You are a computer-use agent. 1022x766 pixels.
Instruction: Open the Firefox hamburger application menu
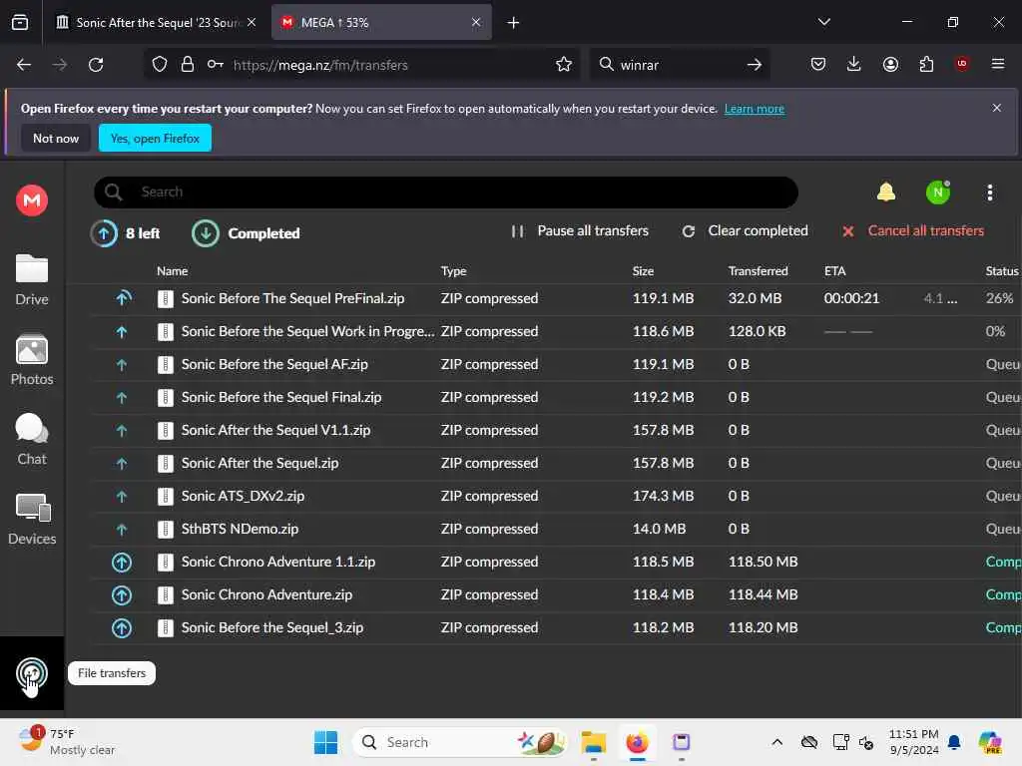998,64
